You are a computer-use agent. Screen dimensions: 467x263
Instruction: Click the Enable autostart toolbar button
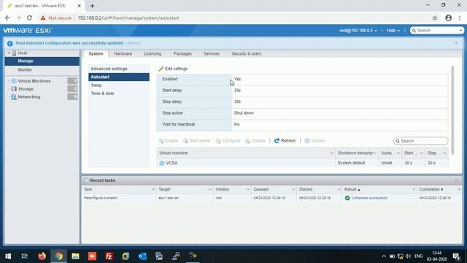169,141
